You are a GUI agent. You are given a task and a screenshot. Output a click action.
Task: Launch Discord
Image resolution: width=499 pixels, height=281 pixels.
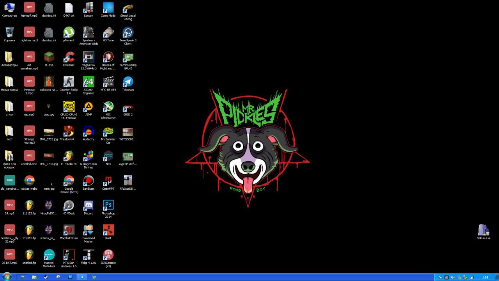88,207
